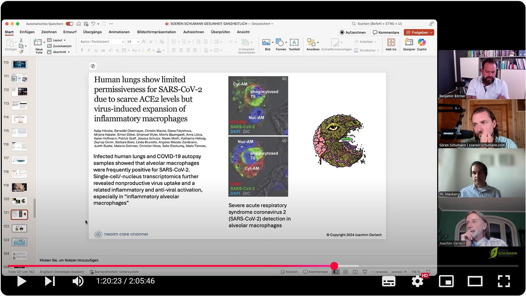Open the Zeichnen ribbon tab

click(x=49, y=32)
